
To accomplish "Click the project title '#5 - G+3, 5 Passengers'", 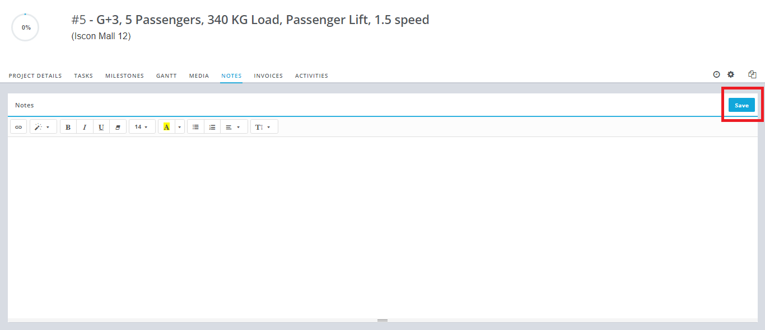I will coord(250,20).
